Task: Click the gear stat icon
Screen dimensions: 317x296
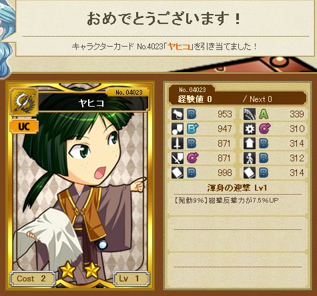Action: tap(250, 129)
